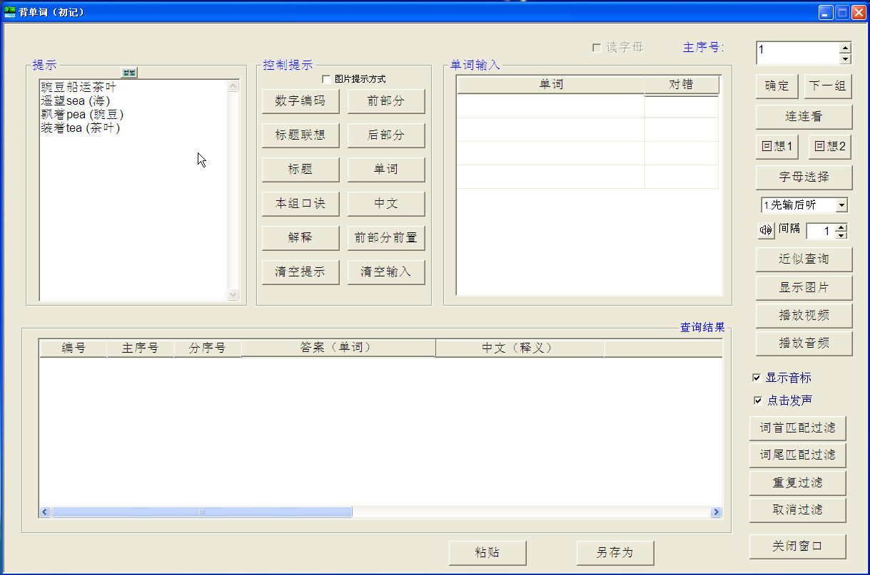Click 显示图片 to show picture
The height and width of the screenshot is (575, 870).
804,288
